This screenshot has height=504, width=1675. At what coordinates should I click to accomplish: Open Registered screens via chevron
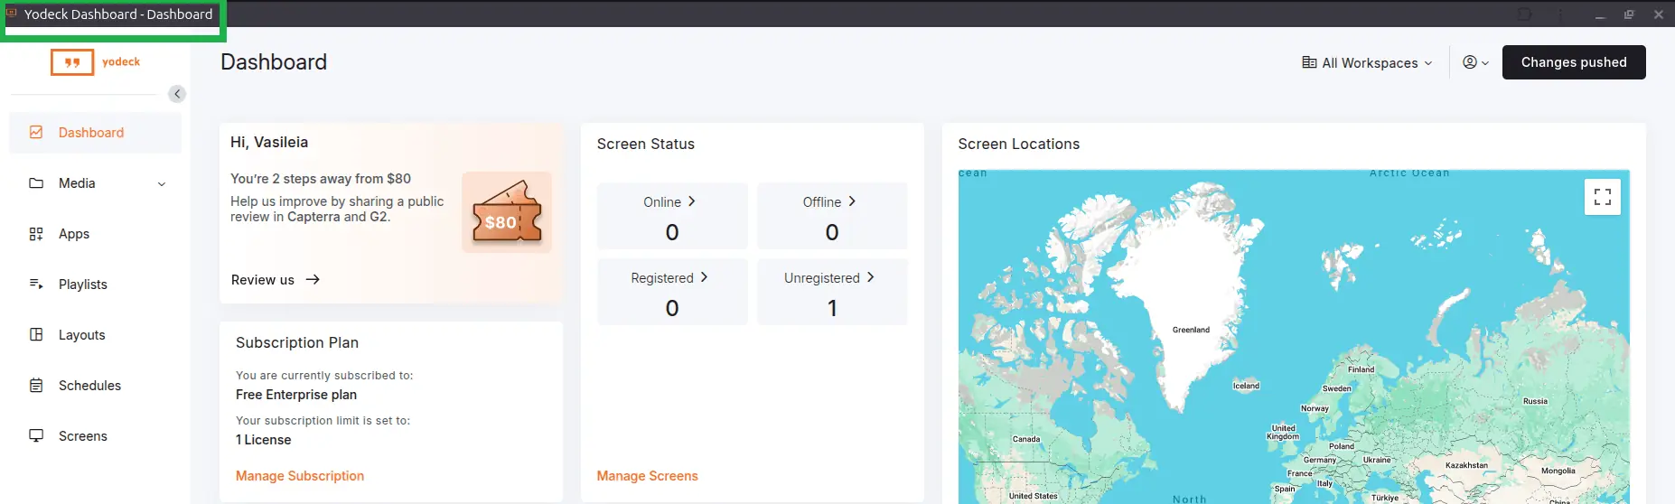(x=705, y=277)
